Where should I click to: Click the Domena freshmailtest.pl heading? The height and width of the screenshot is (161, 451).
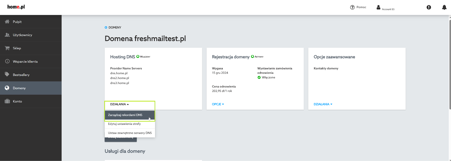point(145,39)
